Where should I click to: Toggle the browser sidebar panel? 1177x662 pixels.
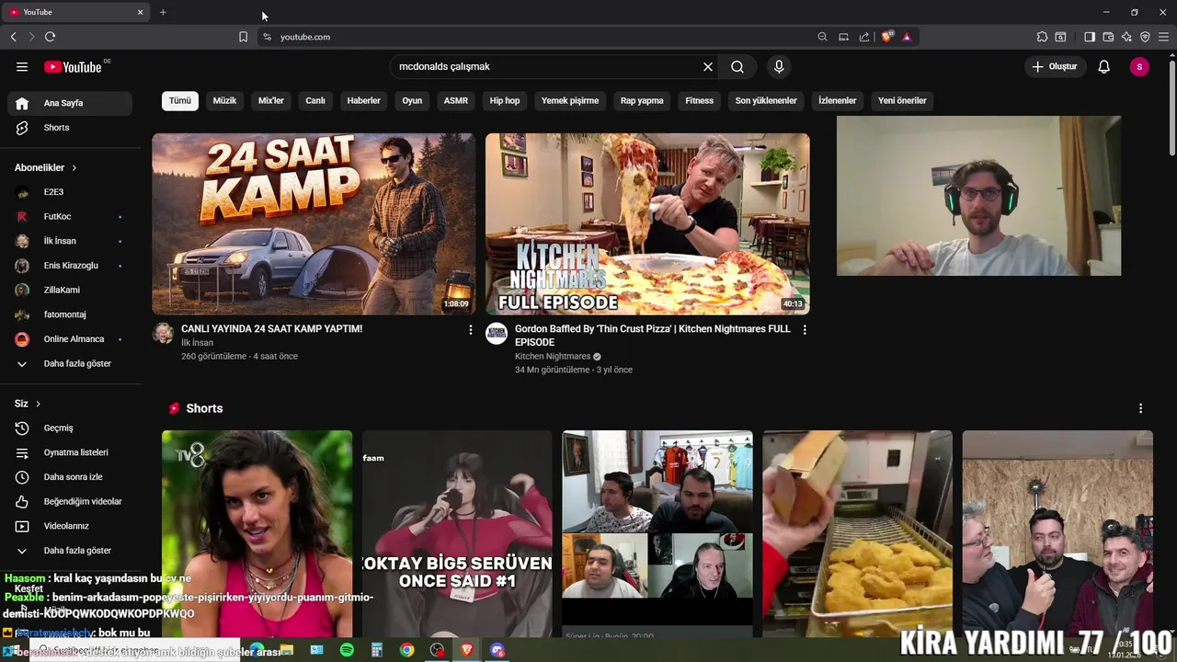pos(1090,37)
